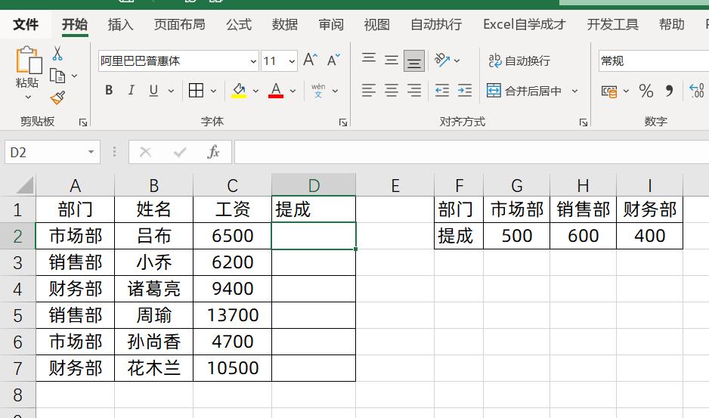This screenshot has width=709, height=418.
Task: Toggle italic formatting
Action: 131,91
